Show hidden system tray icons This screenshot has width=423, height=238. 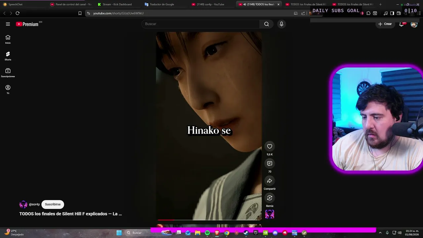tap(380, 233)
